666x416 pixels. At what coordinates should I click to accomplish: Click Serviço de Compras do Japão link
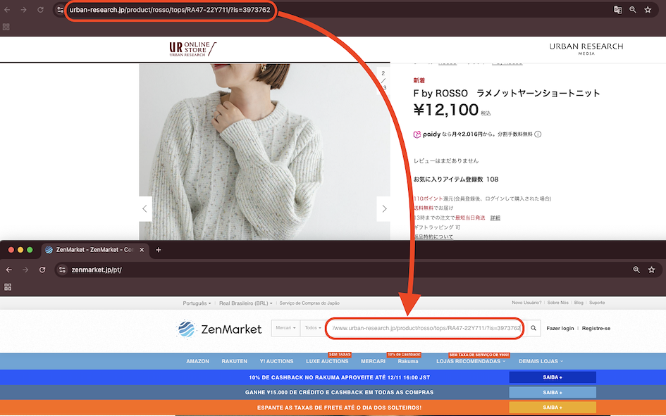(x=309, y=303)
